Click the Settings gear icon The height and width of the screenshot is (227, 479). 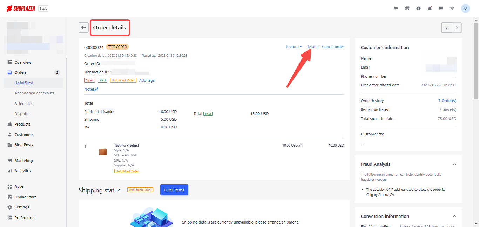tap(10, 207)
